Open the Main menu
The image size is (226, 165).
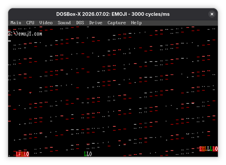point(16,23)
